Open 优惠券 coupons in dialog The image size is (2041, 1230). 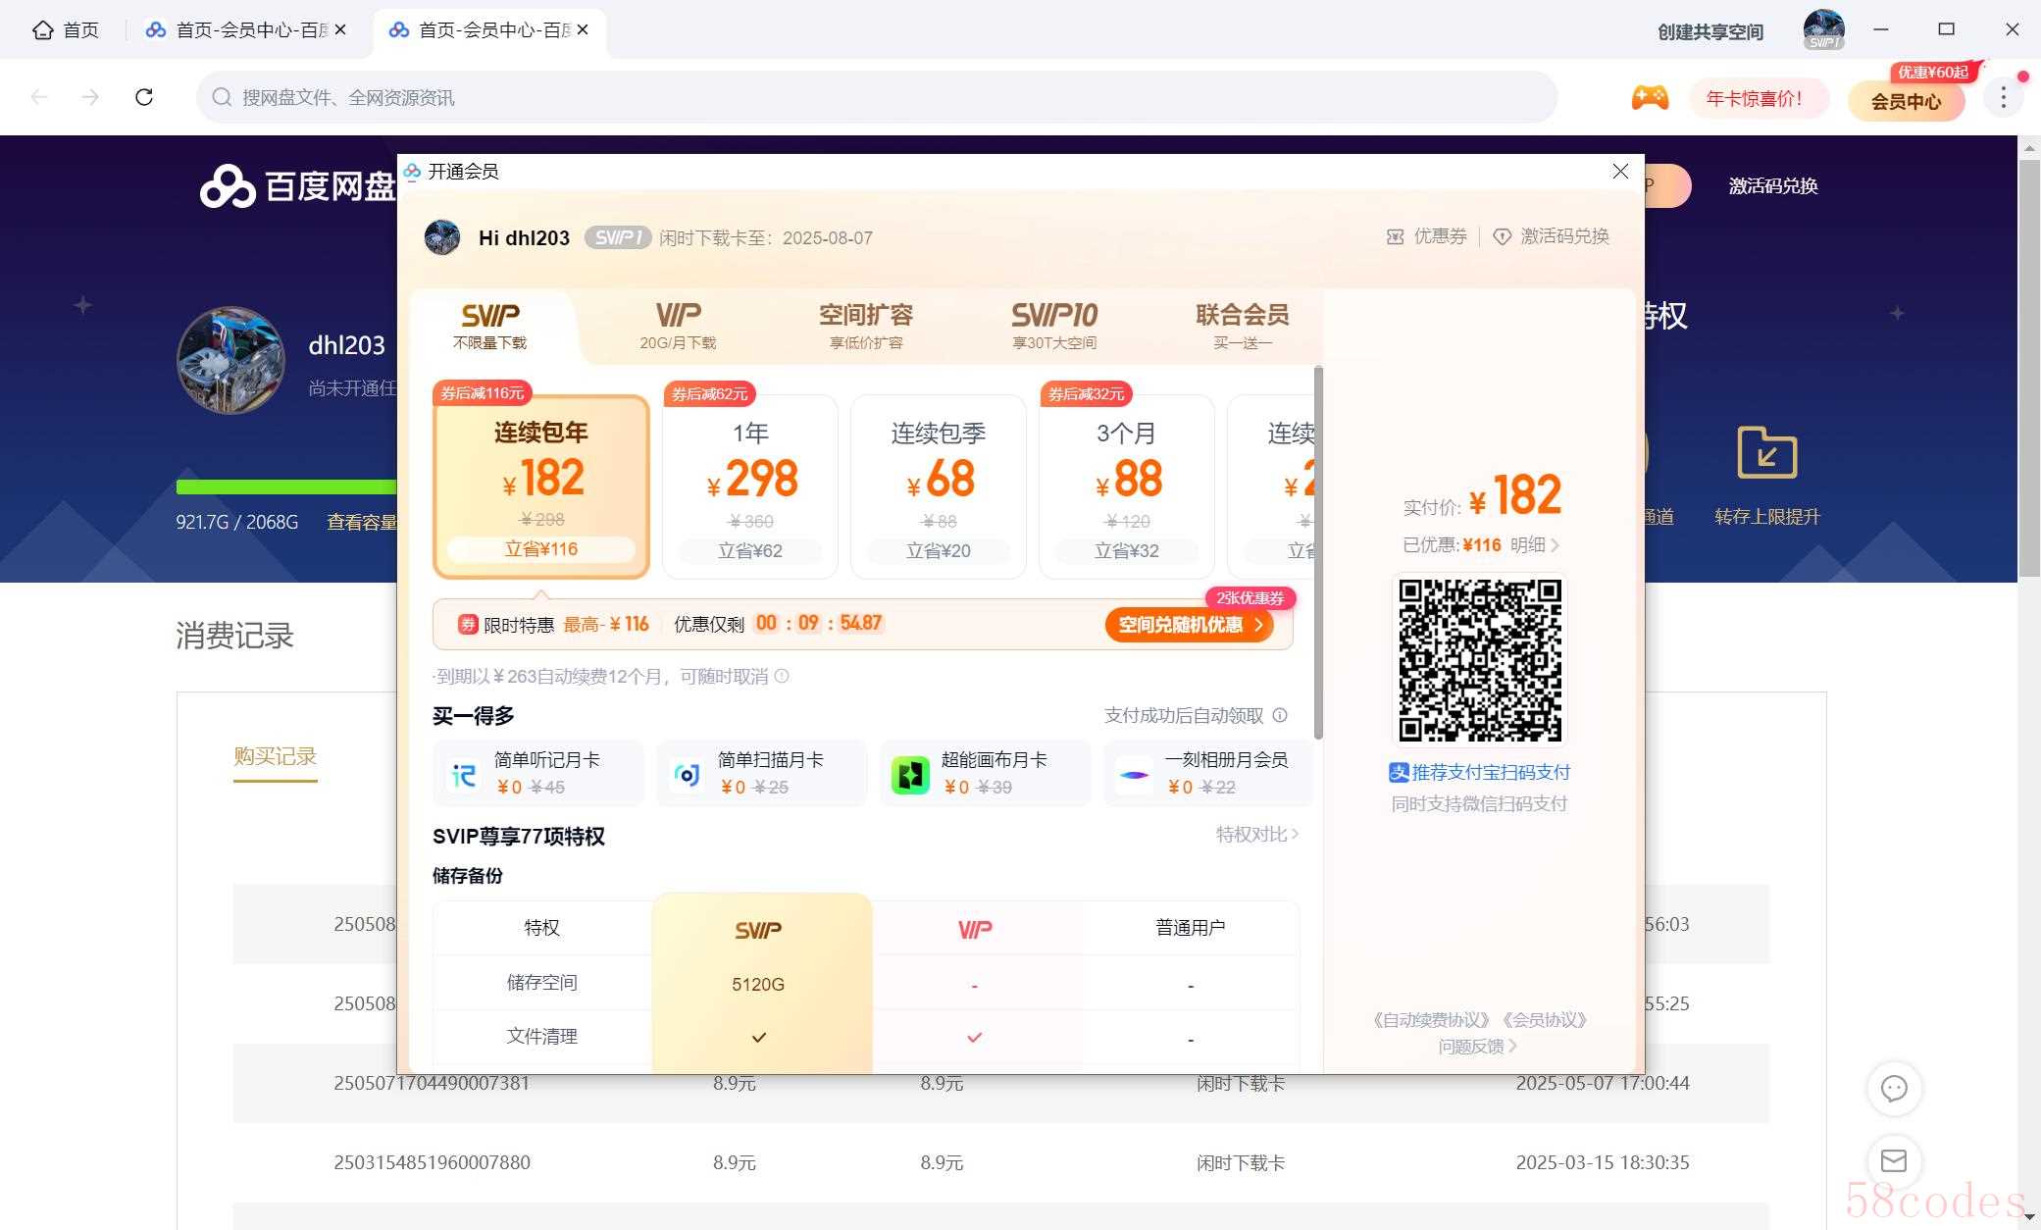point(1427,236)
